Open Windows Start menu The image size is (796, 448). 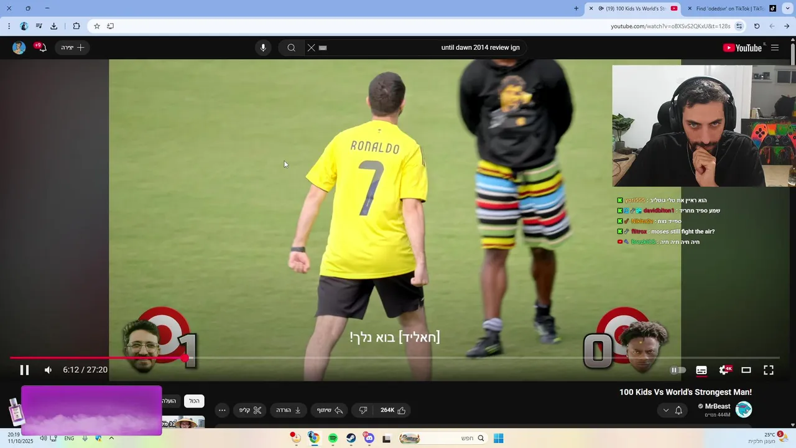point(498,438)
